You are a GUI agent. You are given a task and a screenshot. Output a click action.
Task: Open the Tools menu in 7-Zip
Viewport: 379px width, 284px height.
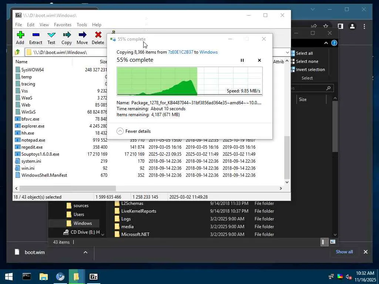click(82, 25)
